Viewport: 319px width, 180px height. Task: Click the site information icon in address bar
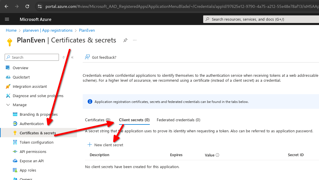coord(40,6)
